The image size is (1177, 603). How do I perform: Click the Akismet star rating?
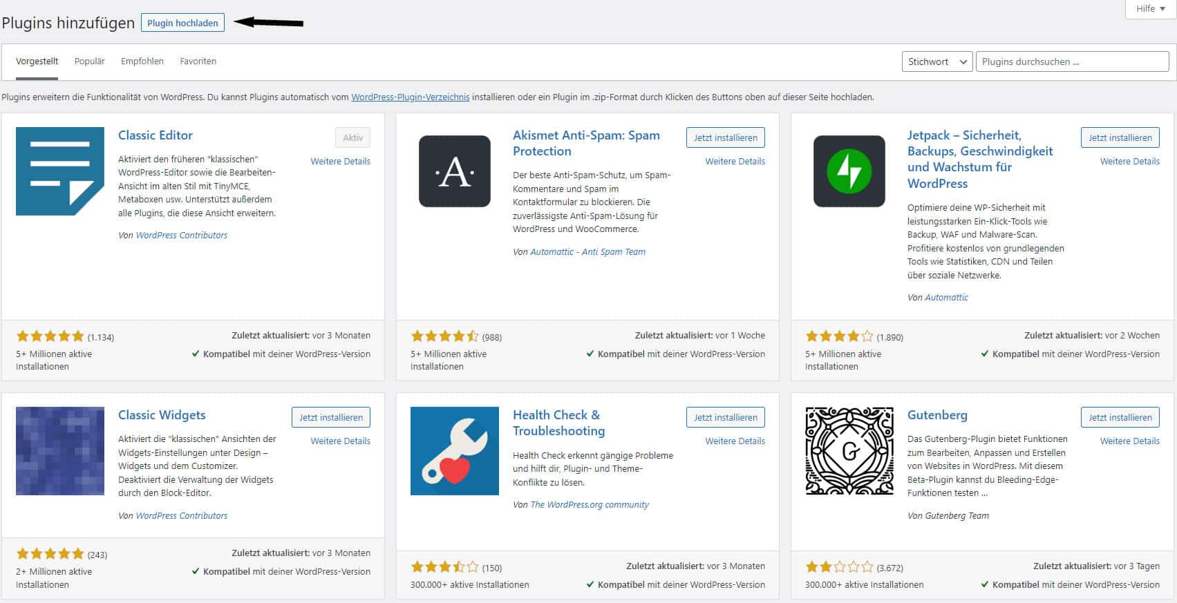click(x=444, y=336)
